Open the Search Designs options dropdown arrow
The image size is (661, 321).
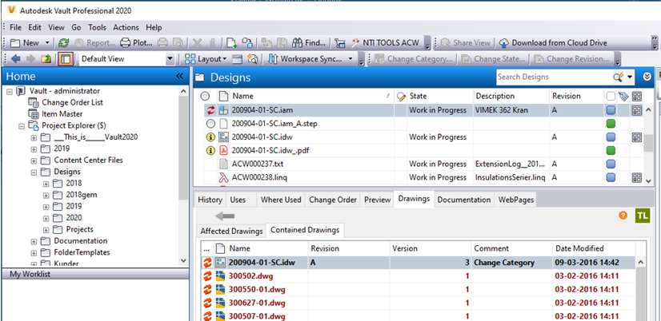pyautogui.click(x=630, y=77)
